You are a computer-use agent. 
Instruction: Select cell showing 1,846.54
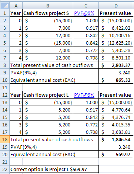click(x=116, y=139)
